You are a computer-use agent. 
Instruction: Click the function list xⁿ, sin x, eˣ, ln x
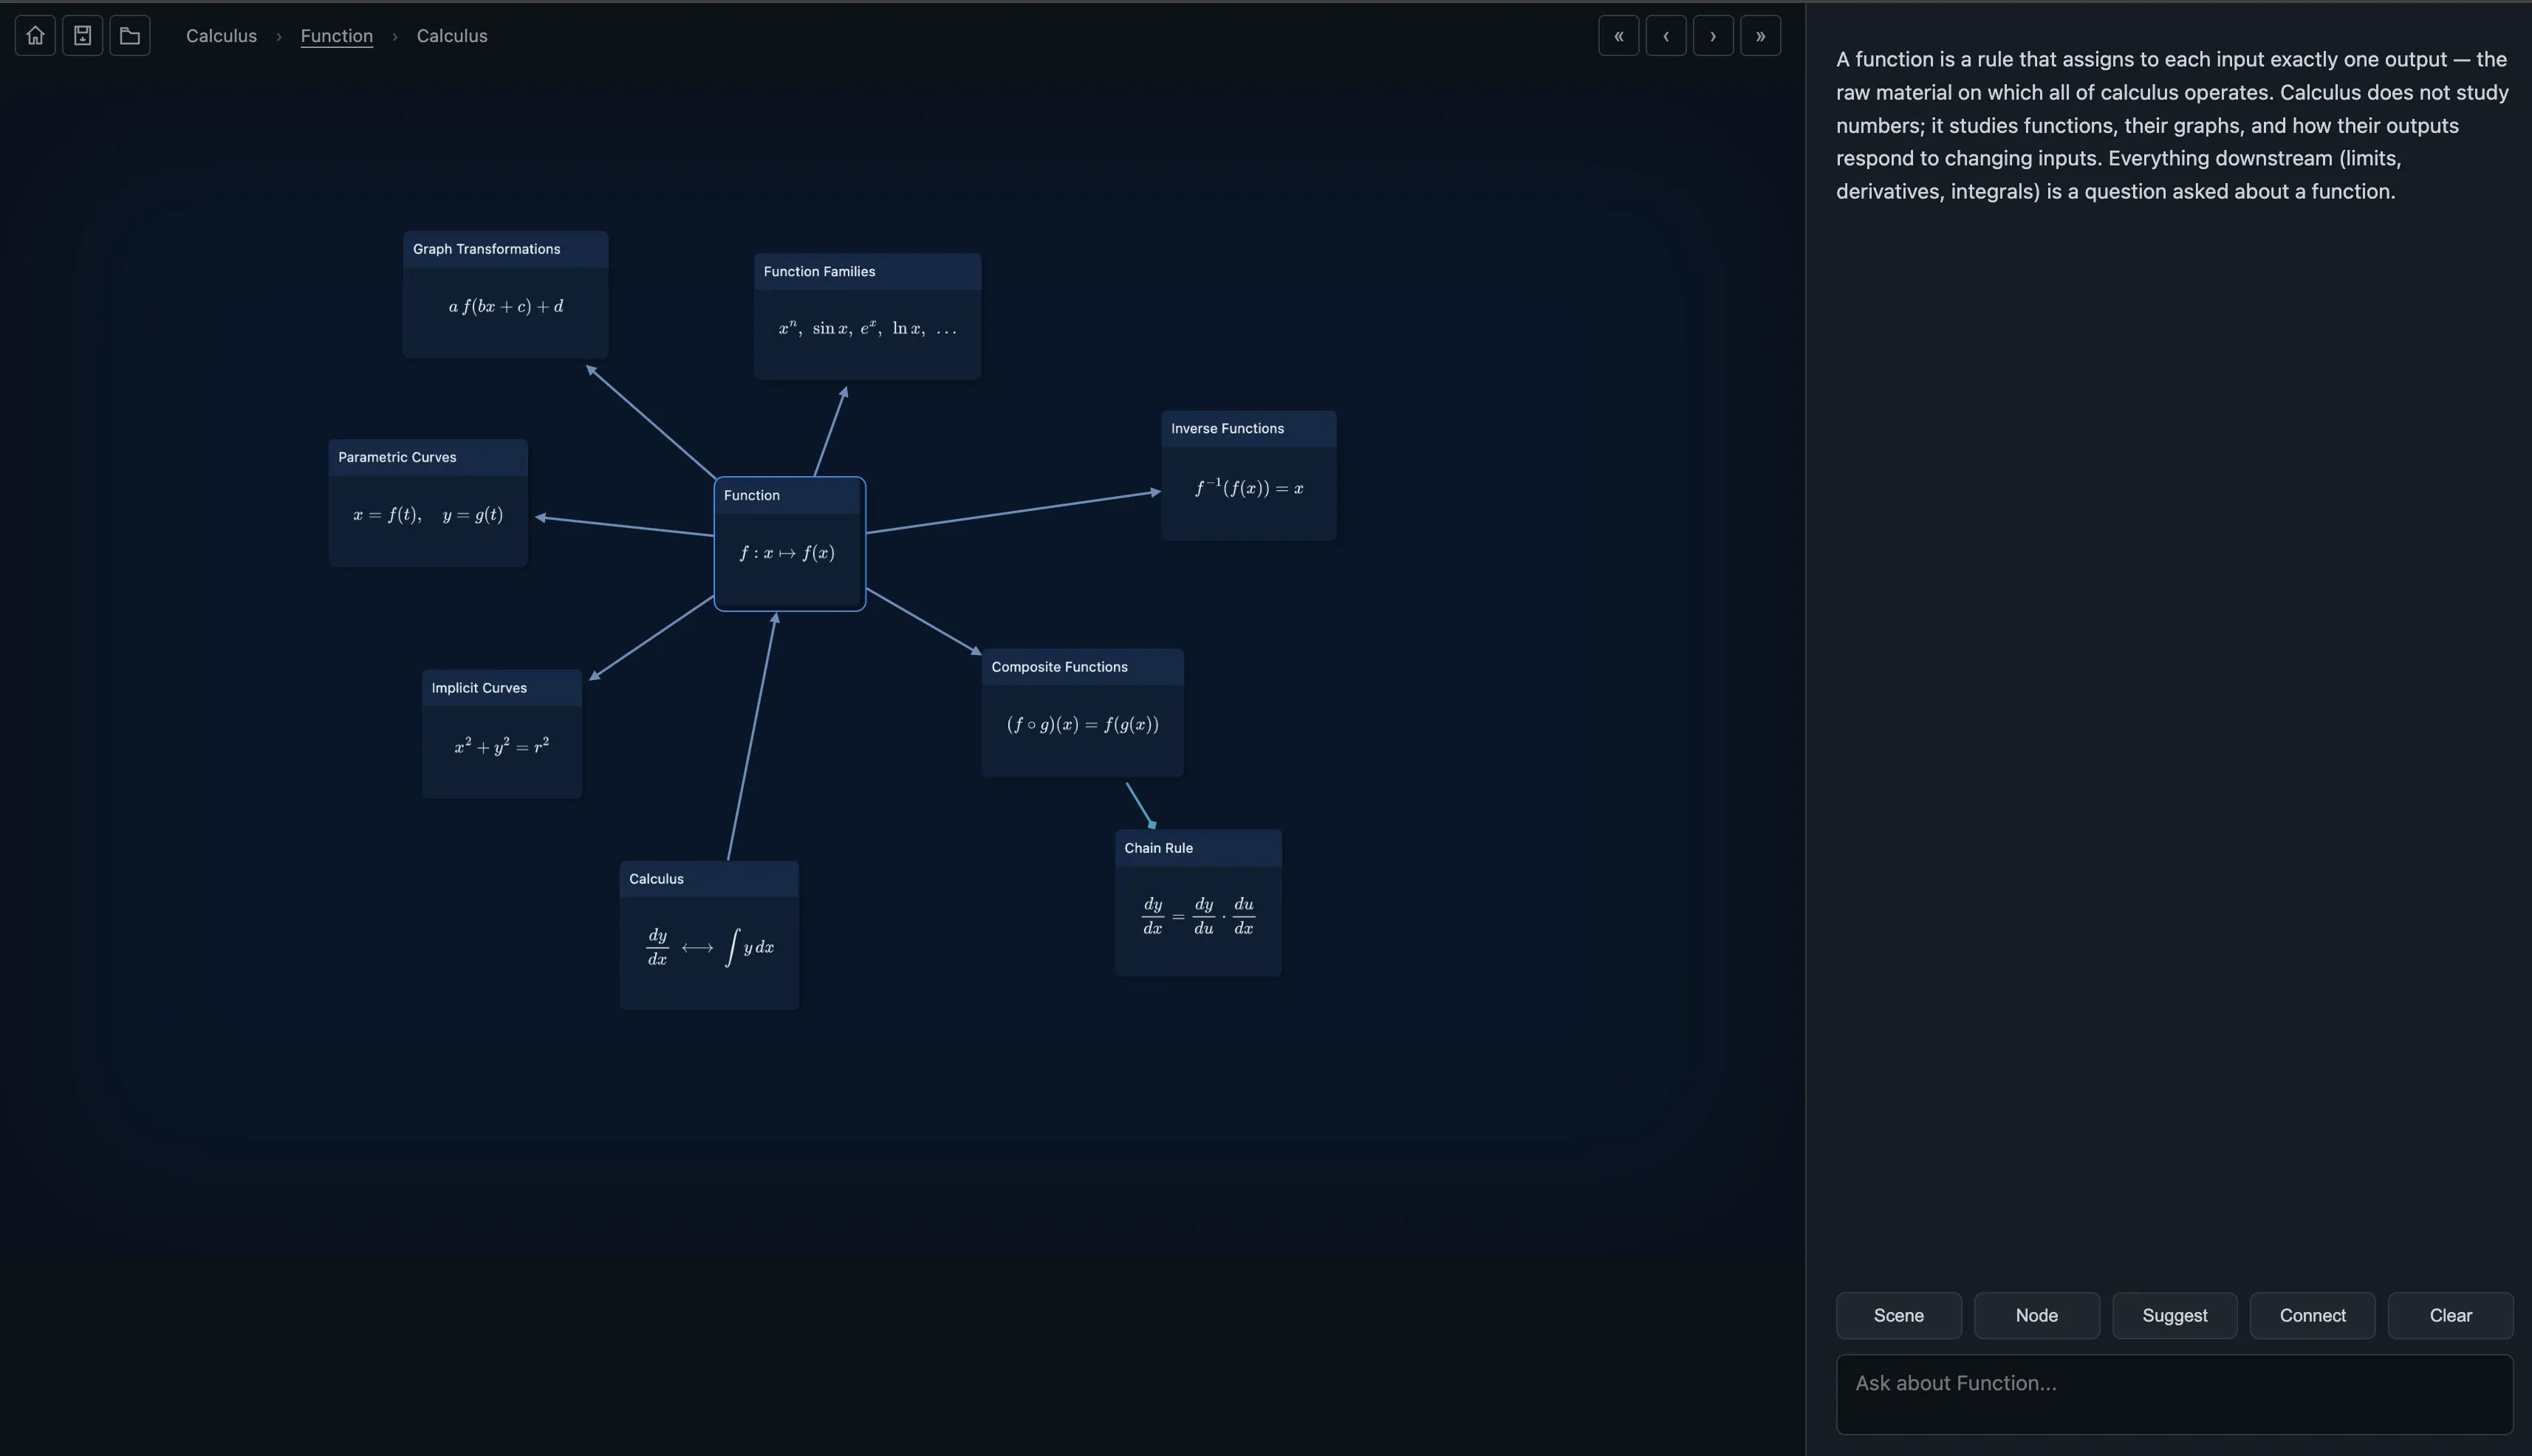click(867, 328)
